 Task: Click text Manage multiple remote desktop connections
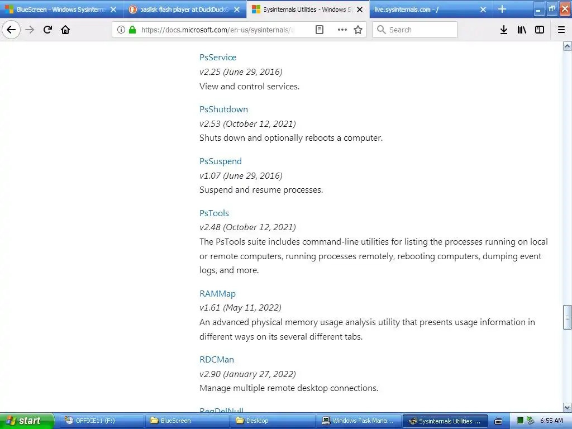point(289,388)
